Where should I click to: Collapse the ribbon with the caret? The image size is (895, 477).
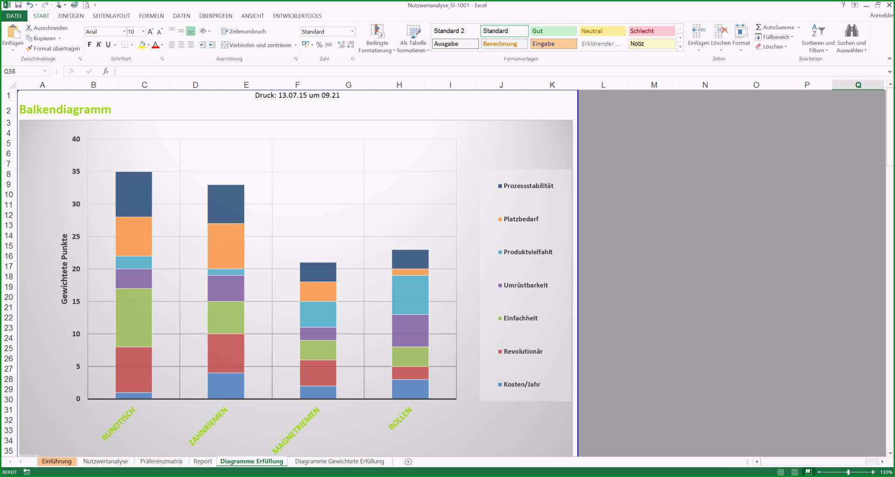(889, 59)
